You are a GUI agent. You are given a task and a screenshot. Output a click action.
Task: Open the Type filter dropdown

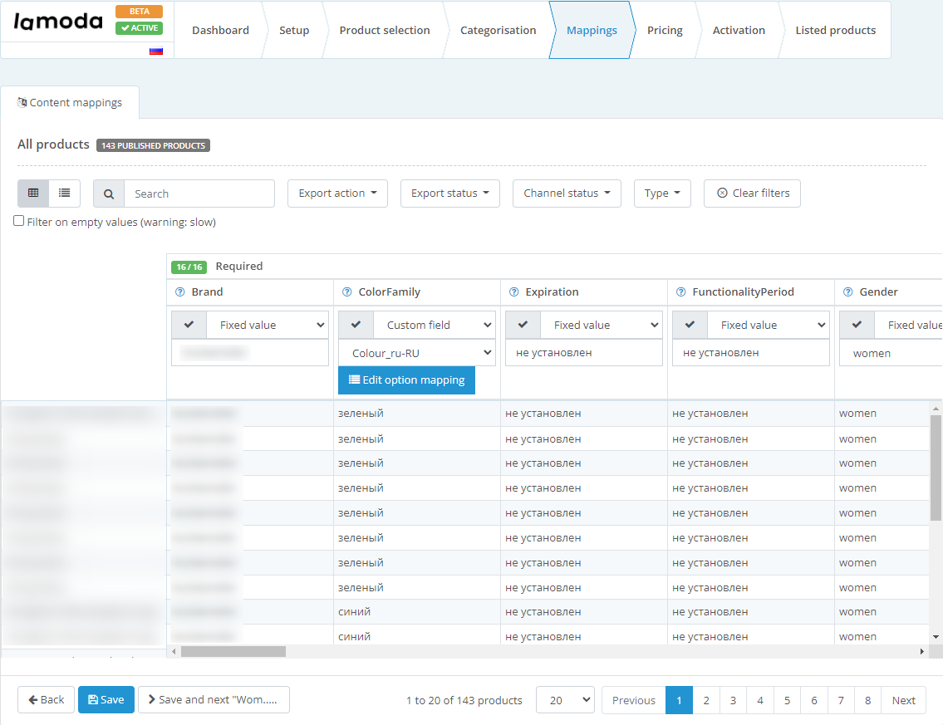coord(662,193)
